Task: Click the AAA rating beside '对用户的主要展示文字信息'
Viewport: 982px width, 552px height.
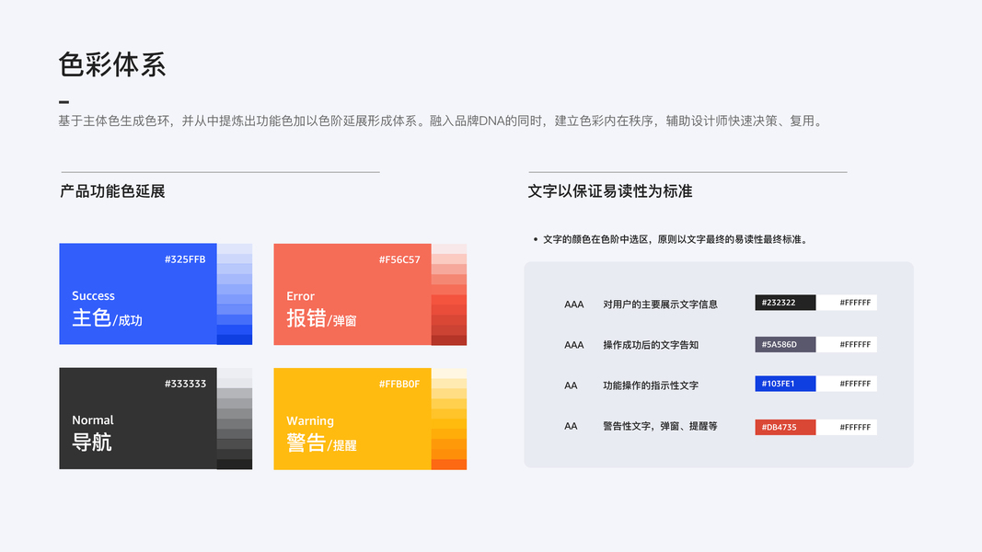Action: (573, 305)
